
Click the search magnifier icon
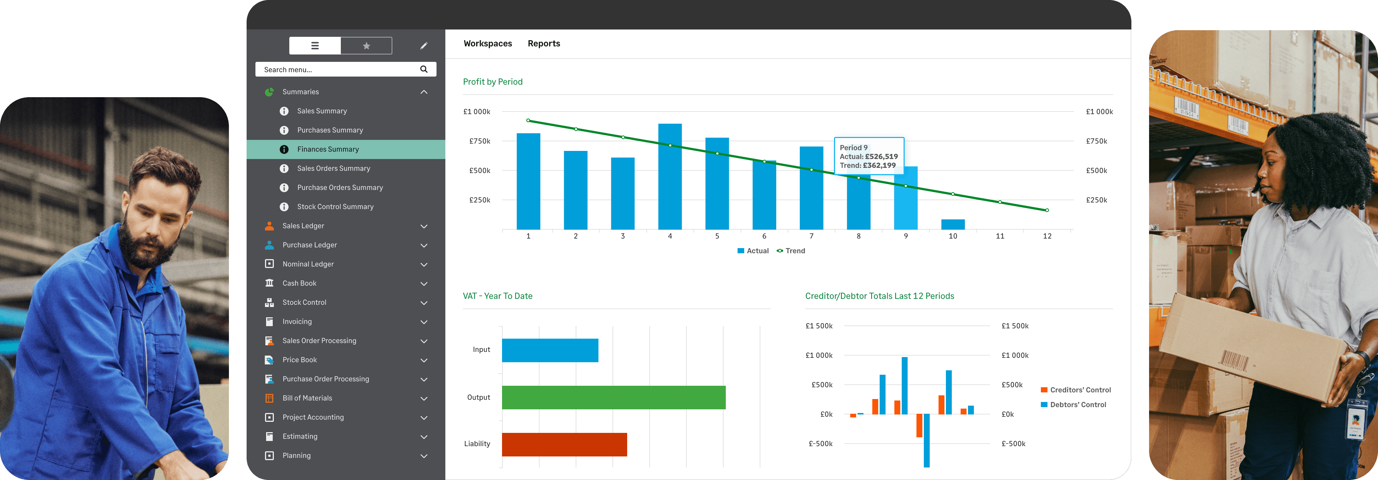pos(423,69)
